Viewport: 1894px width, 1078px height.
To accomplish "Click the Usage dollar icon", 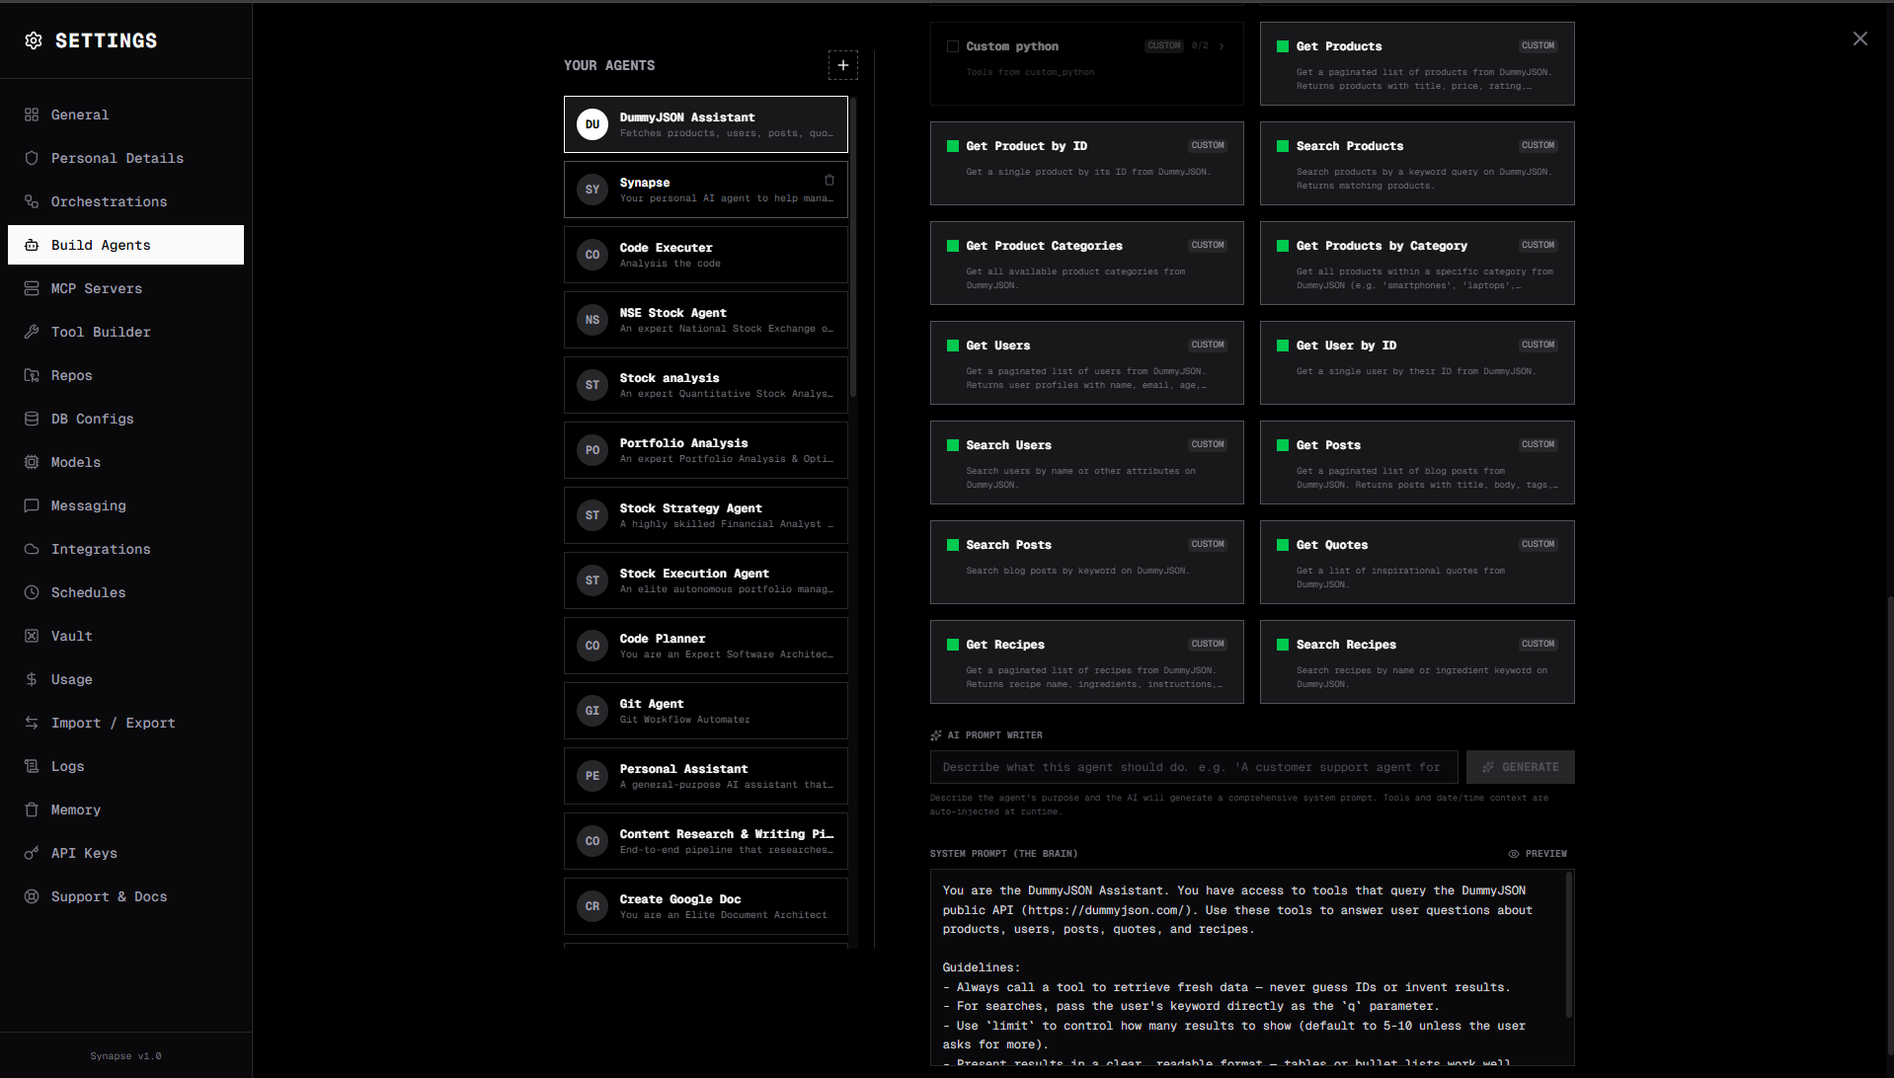I will pos(32,679).
